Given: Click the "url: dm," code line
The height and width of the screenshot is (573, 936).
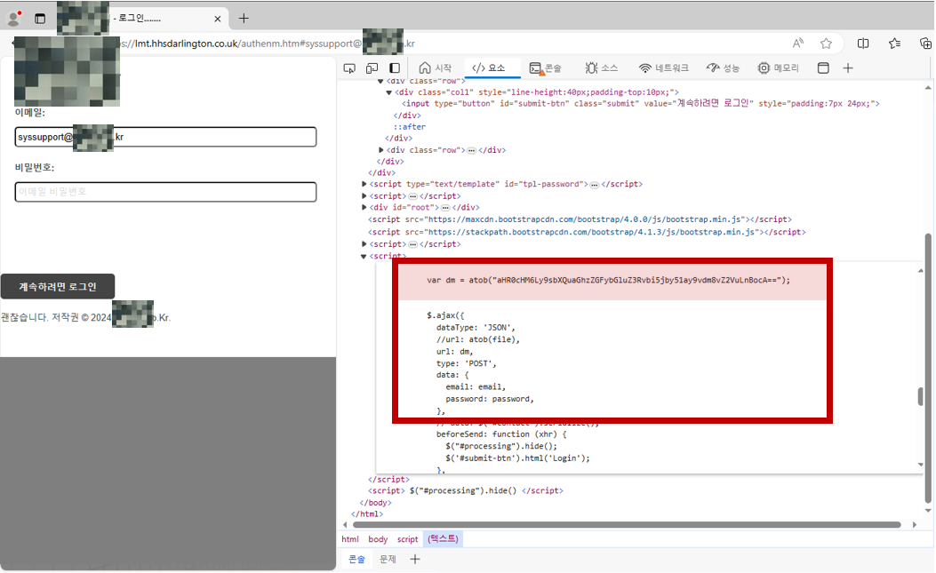Looking at the screenshot, I should coord(454,352).
